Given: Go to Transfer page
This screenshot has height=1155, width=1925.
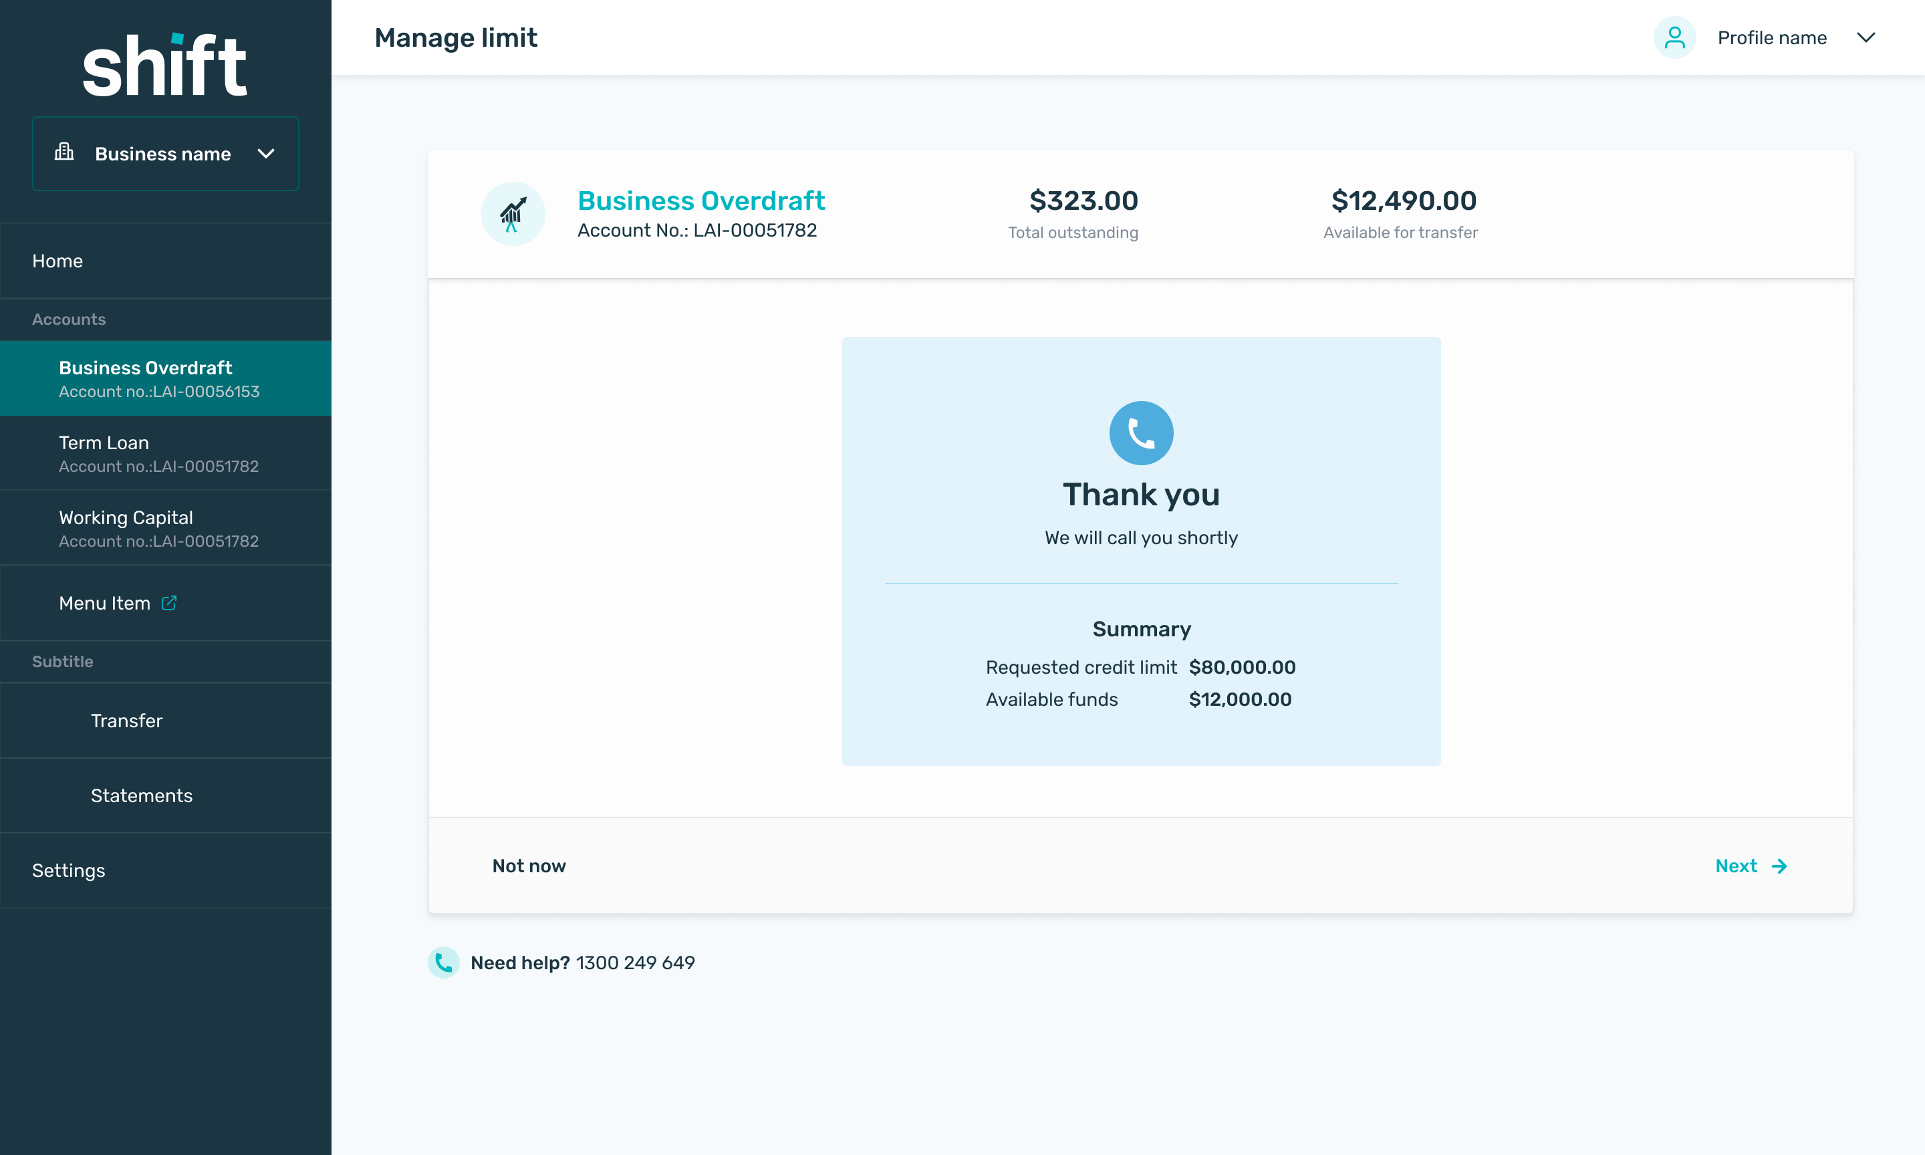Looking at the screenshot, I should click(127, 721).
